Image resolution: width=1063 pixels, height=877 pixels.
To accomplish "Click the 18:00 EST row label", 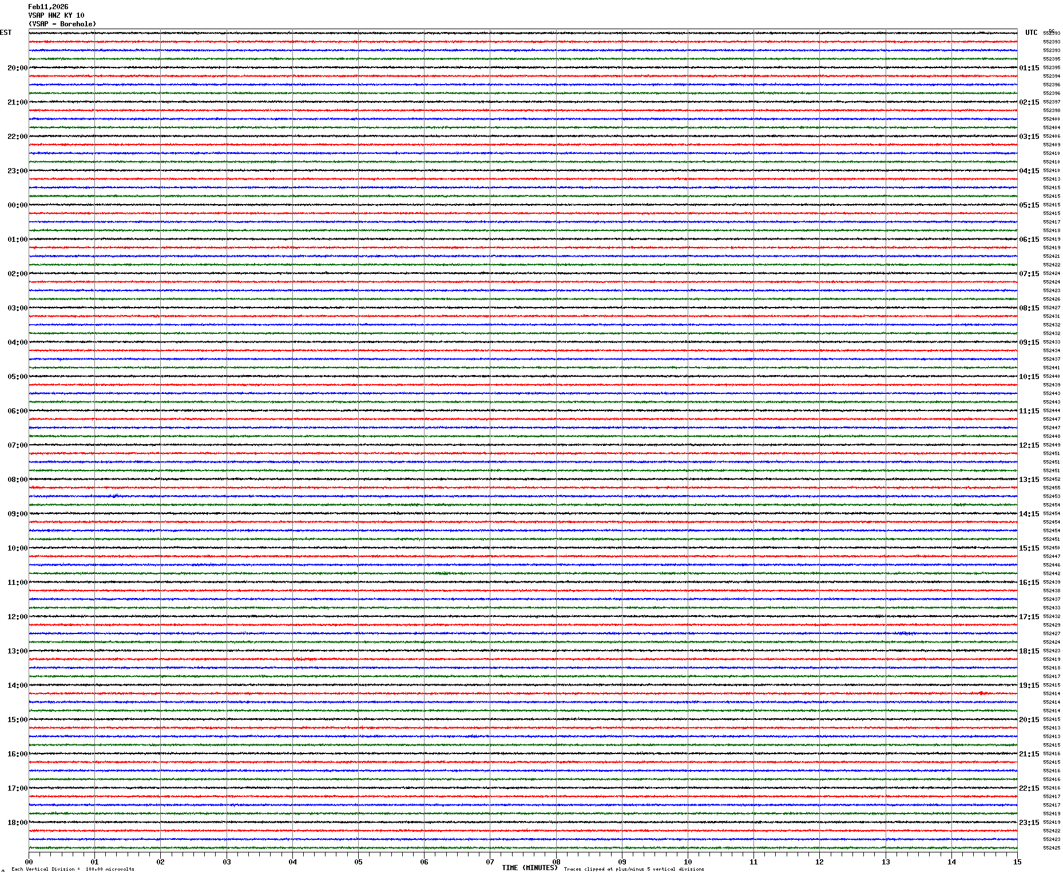I will 17,823.
